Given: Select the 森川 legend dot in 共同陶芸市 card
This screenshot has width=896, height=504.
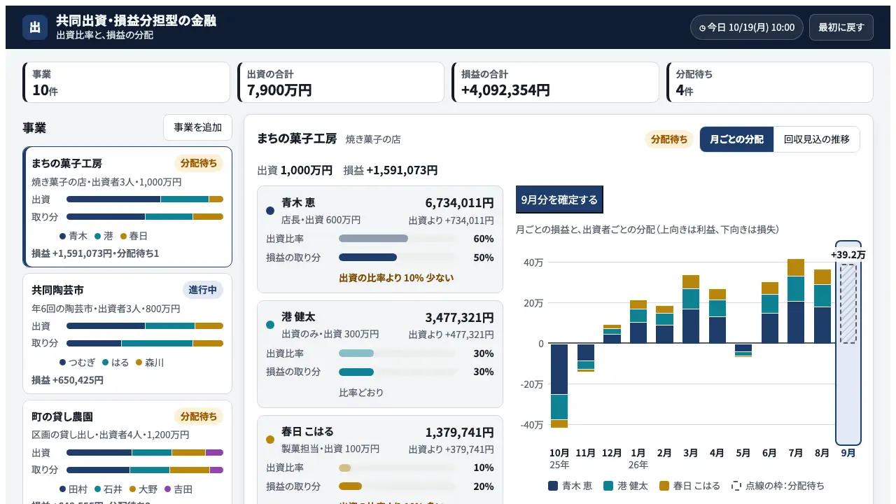Looking at the screenshot, I should click(139, 363).
